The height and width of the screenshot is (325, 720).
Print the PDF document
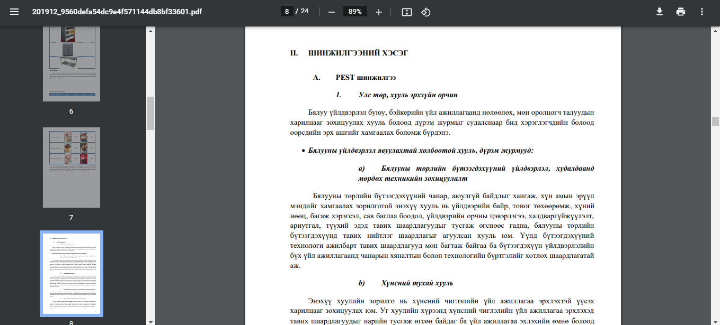681,12
